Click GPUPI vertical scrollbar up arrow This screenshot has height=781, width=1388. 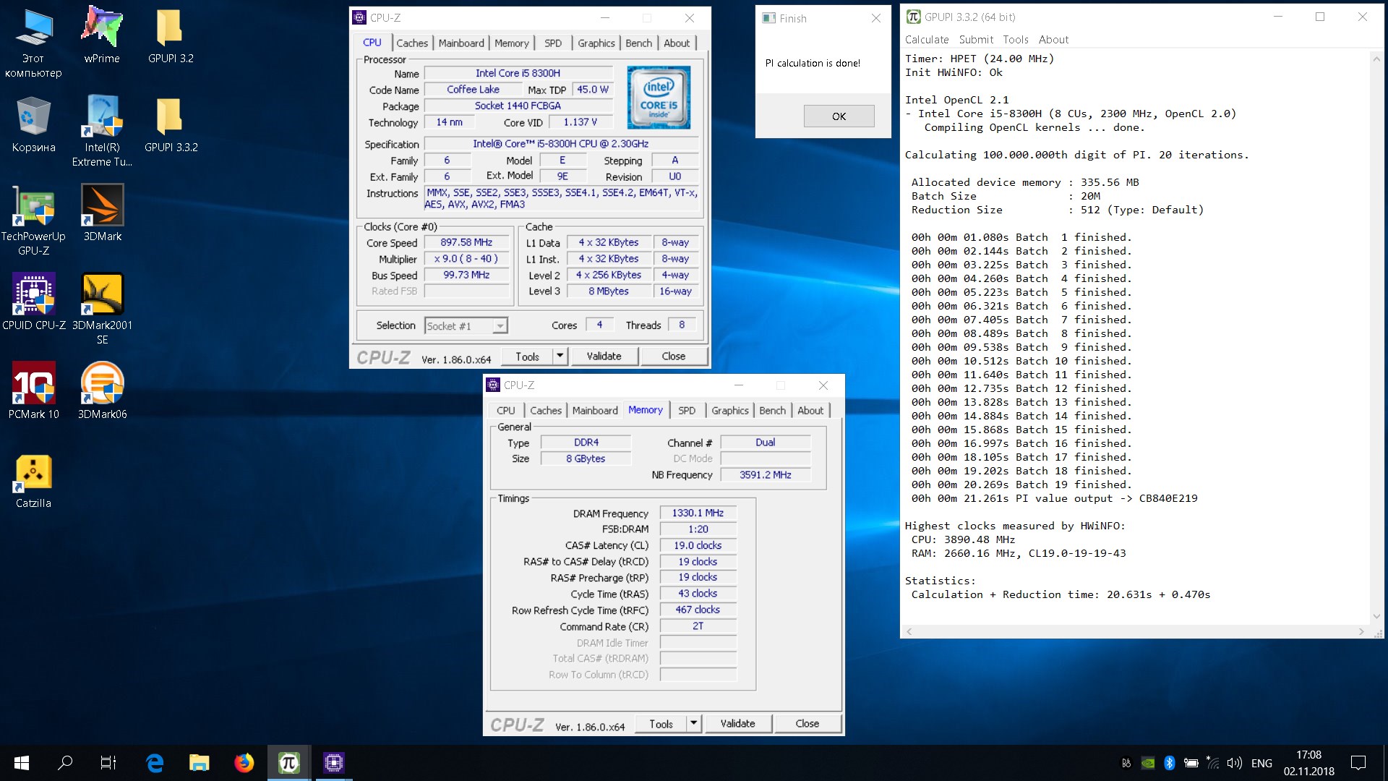(x=1376, y=59)
